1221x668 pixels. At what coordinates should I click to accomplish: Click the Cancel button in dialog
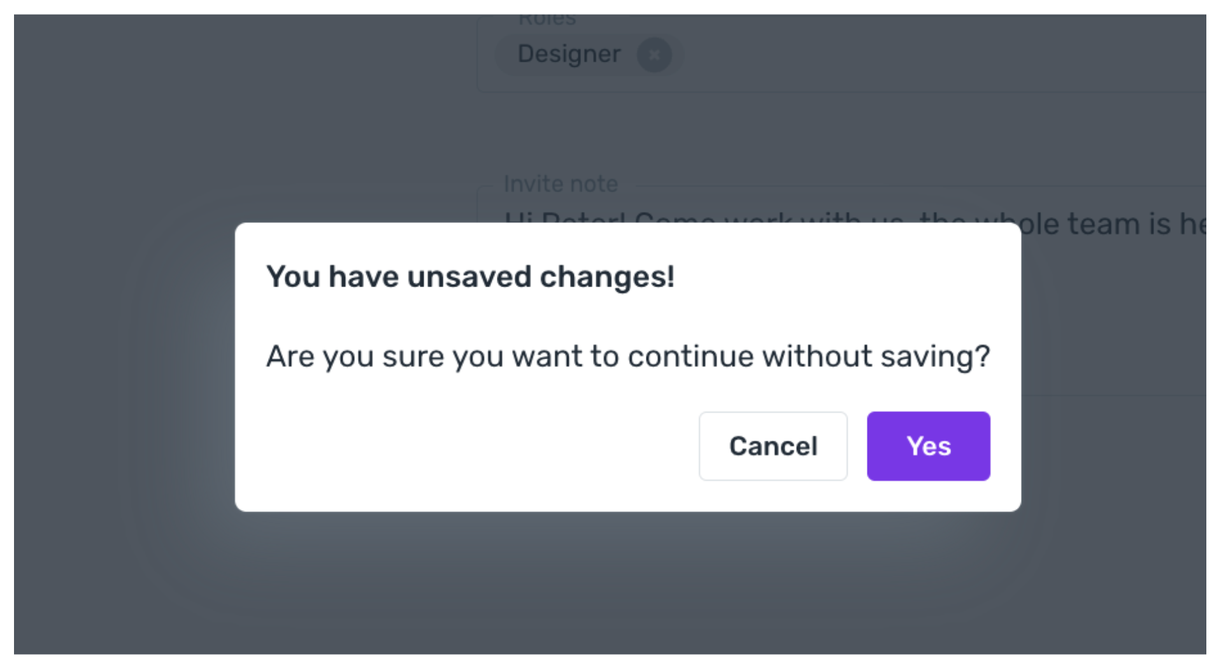tap(773, 446)
